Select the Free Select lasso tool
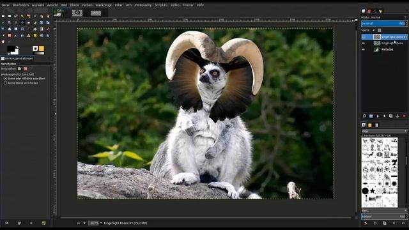This screenshot has width=409, height=230. (15, 16)
